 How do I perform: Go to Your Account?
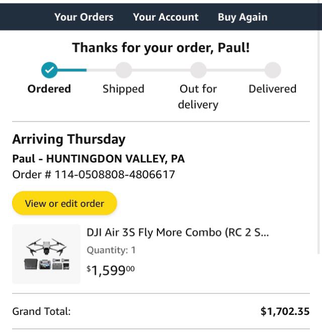(x=166, y=17)
